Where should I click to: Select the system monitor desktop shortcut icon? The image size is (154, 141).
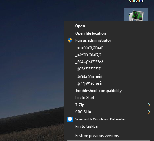[x=136, y=15]
